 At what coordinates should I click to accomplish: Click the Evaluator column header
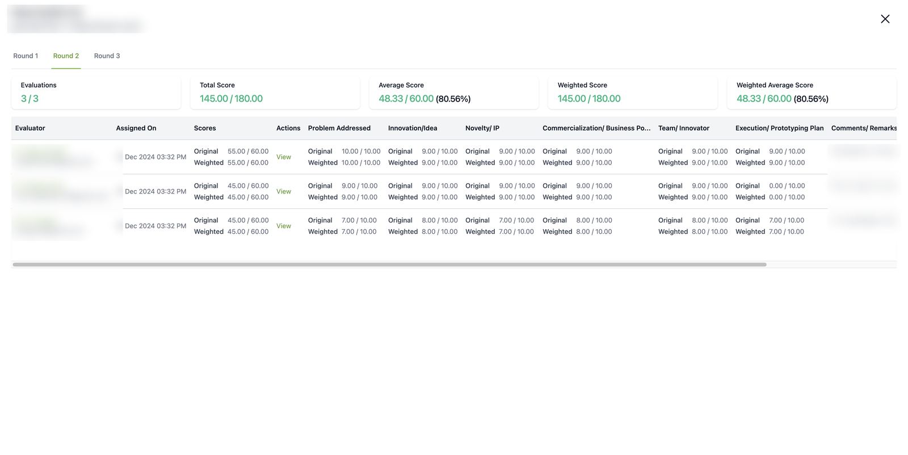click(x=30, y=128)
